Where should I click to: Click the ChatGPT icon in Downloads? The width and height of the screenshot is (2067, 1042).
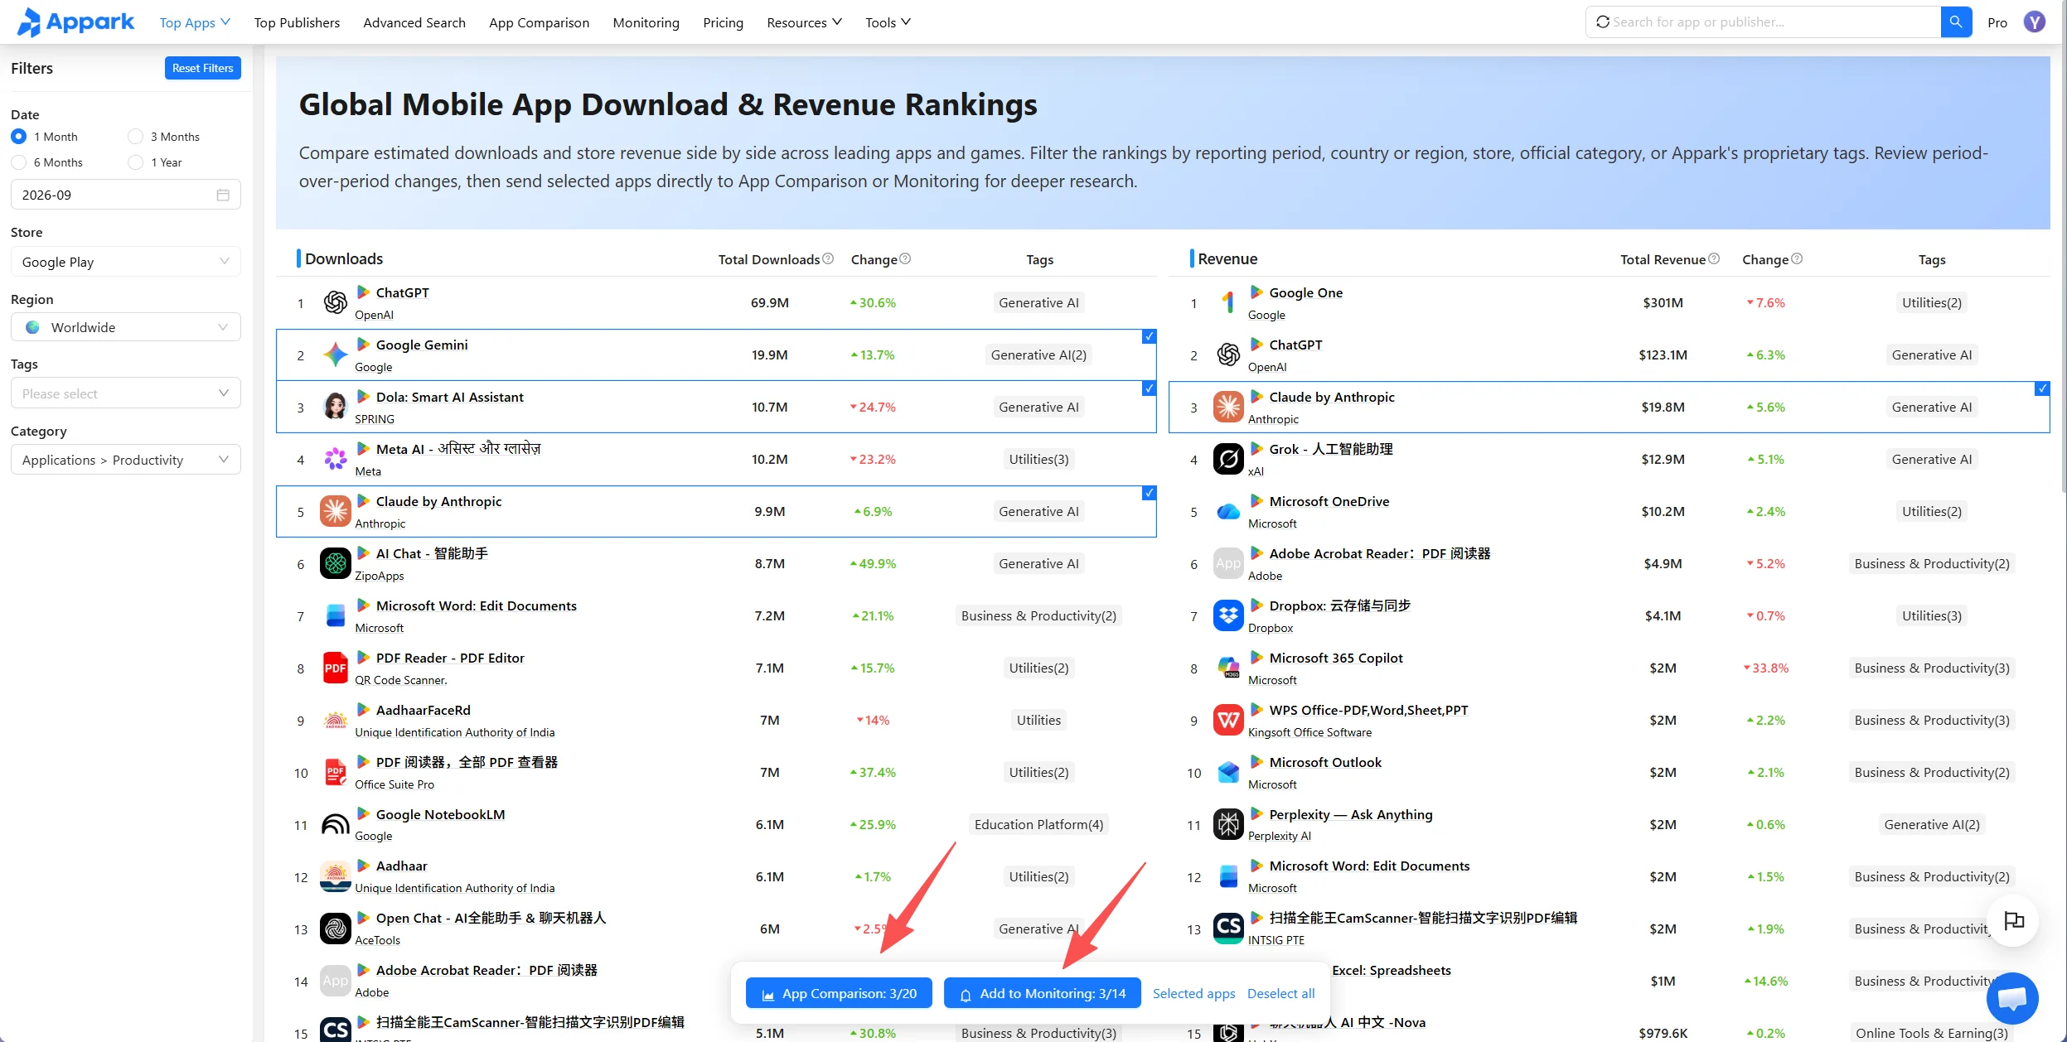click(x=336, y=303)
